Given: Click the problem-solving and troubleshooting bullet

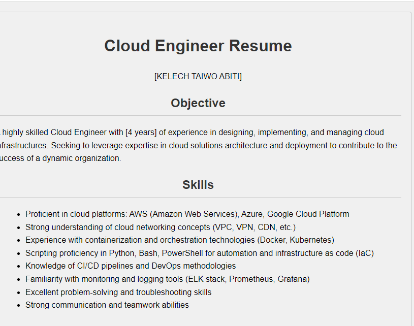Looking at the screenshot, I should 118,292.
